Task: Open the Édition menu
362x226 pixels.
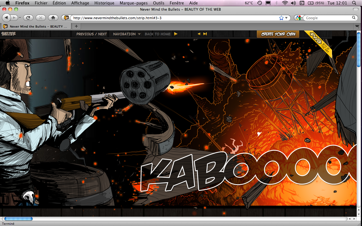Action: point(59,3)
